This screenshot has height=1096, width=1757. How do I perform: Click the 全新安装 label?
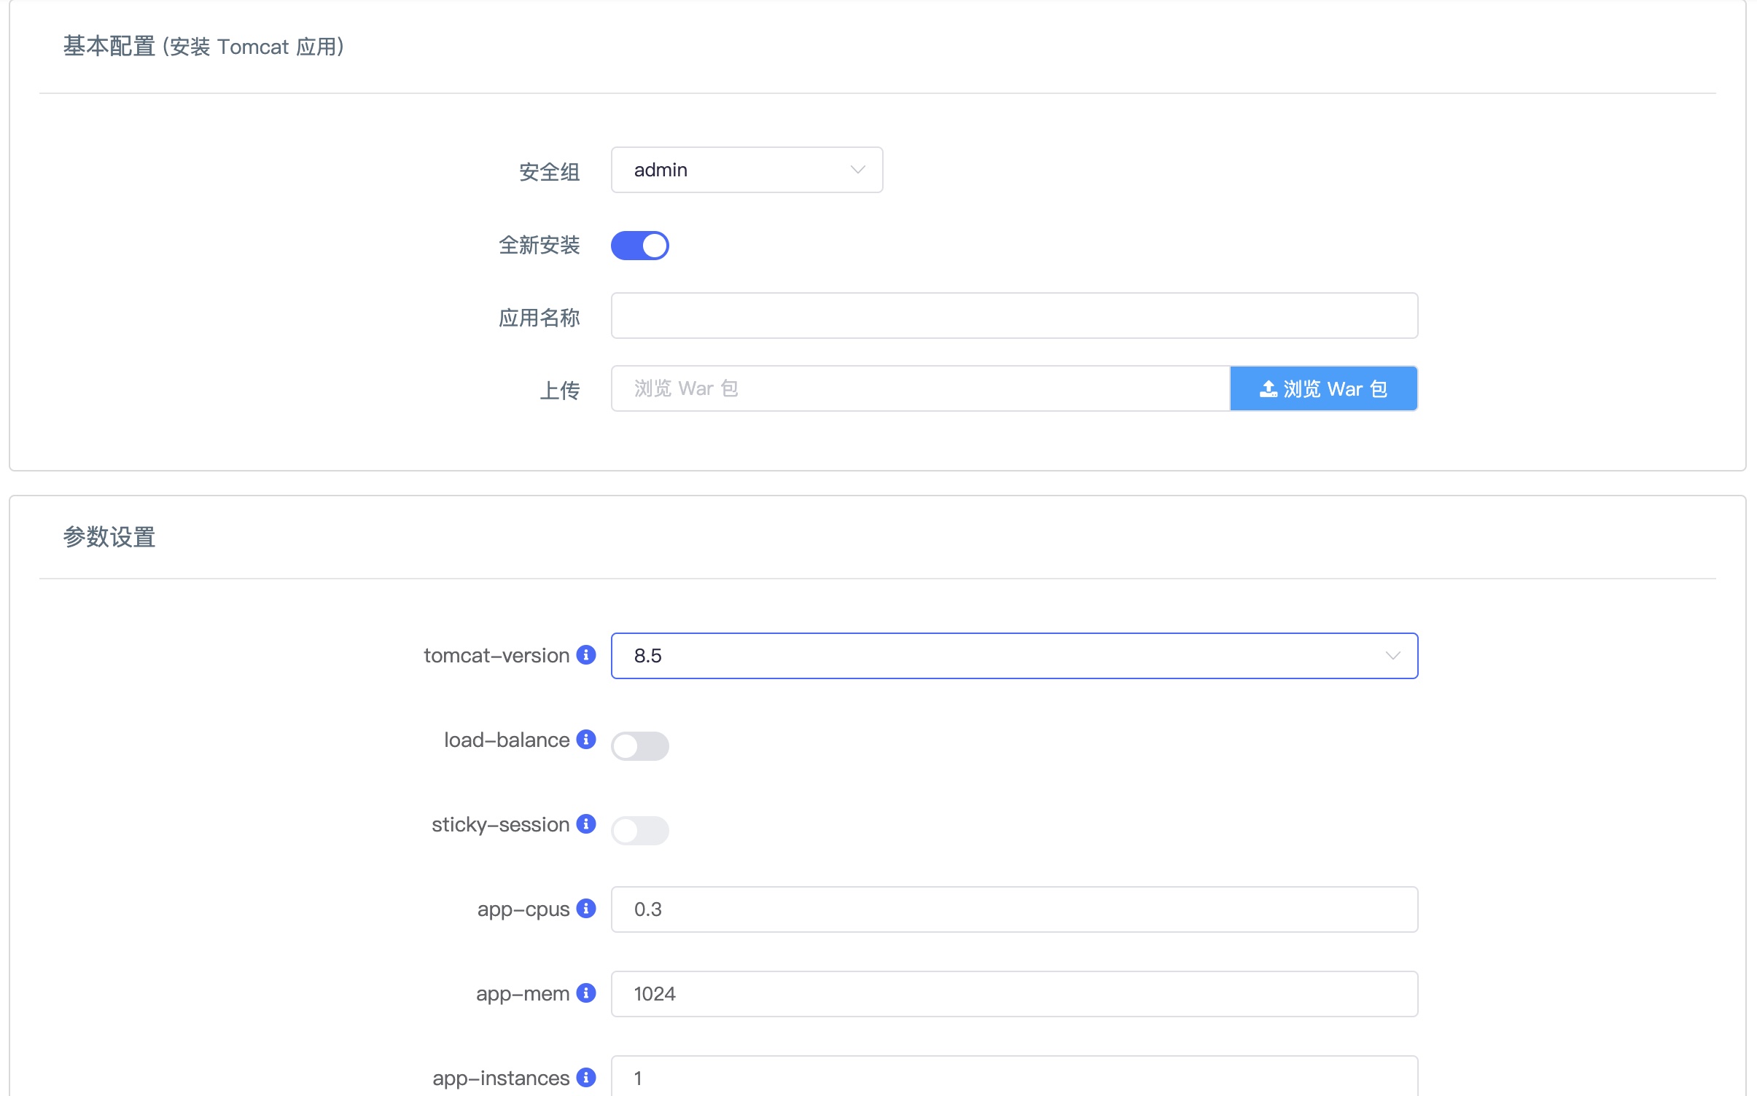pyautogui.click(x=539, y=245)
